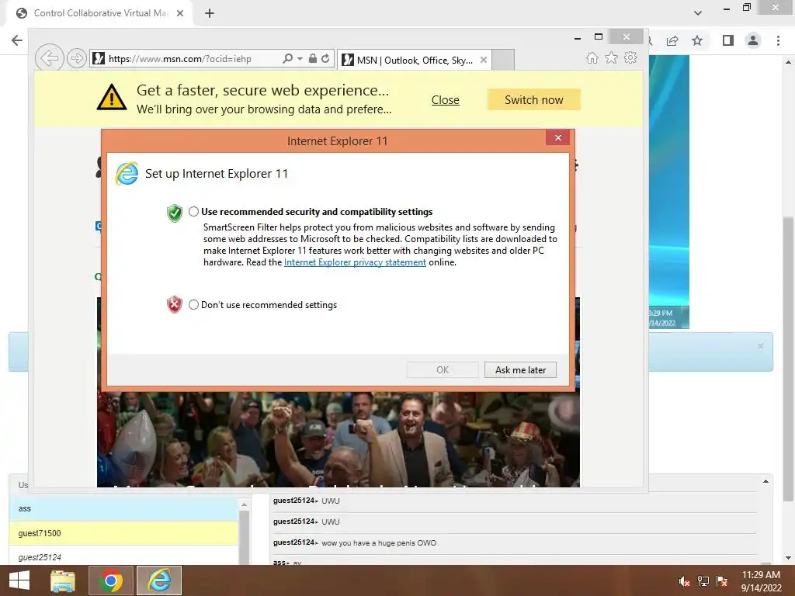
Task: Click chat message about huge penis OWO
Action: point(379,542)
